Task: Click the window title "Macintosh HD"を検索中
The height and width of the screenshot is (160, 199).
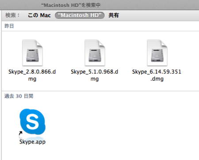Action: click(71, 5)
